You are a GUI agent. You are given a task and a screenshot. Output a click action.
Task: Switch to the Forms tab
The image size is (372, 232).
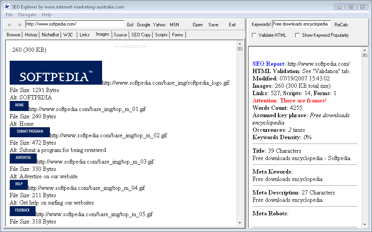[x=178, y=35]
